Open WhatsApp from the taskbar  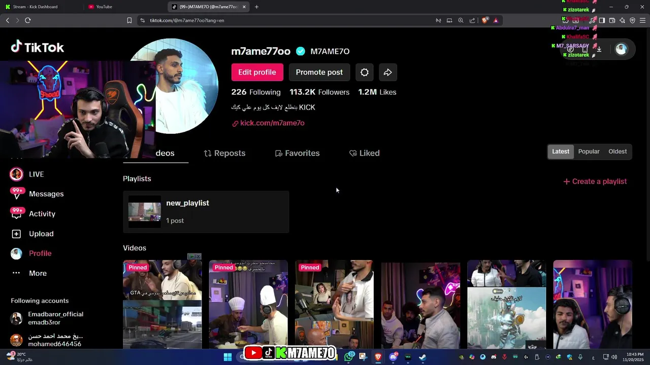pos(348,357)
